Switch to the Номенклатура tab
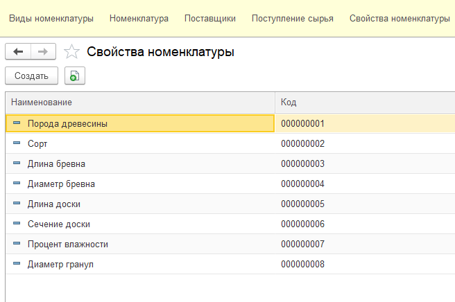 click(x=139, y=19)
